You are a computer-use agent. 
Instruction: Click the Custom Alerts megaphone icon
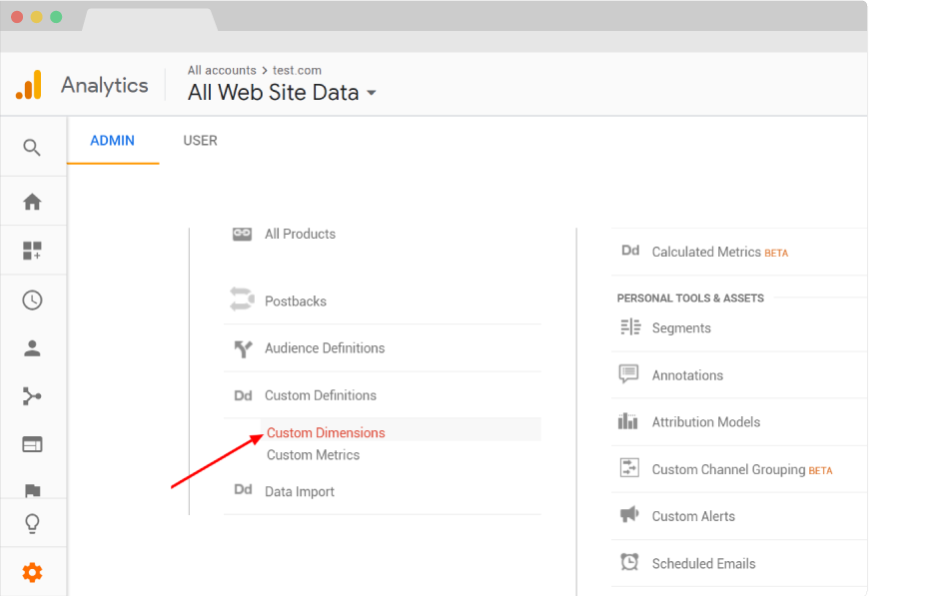click(x=629, y=515)
